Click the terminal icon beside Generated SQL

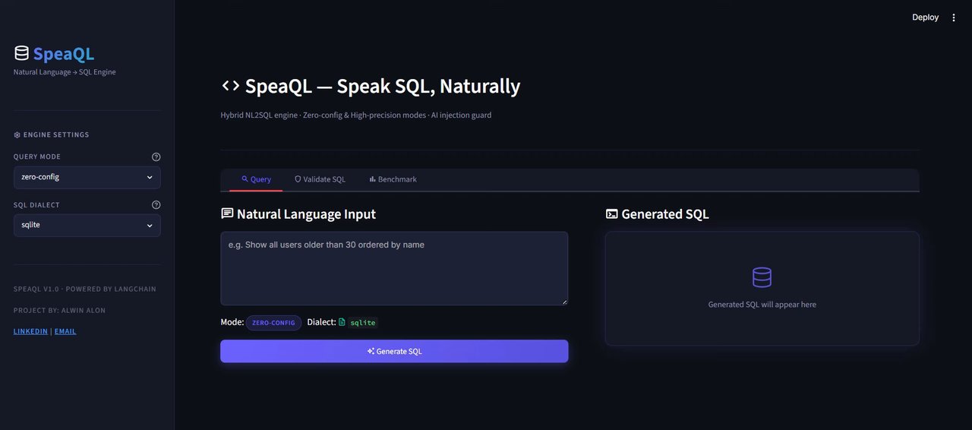tap(611, 214)
